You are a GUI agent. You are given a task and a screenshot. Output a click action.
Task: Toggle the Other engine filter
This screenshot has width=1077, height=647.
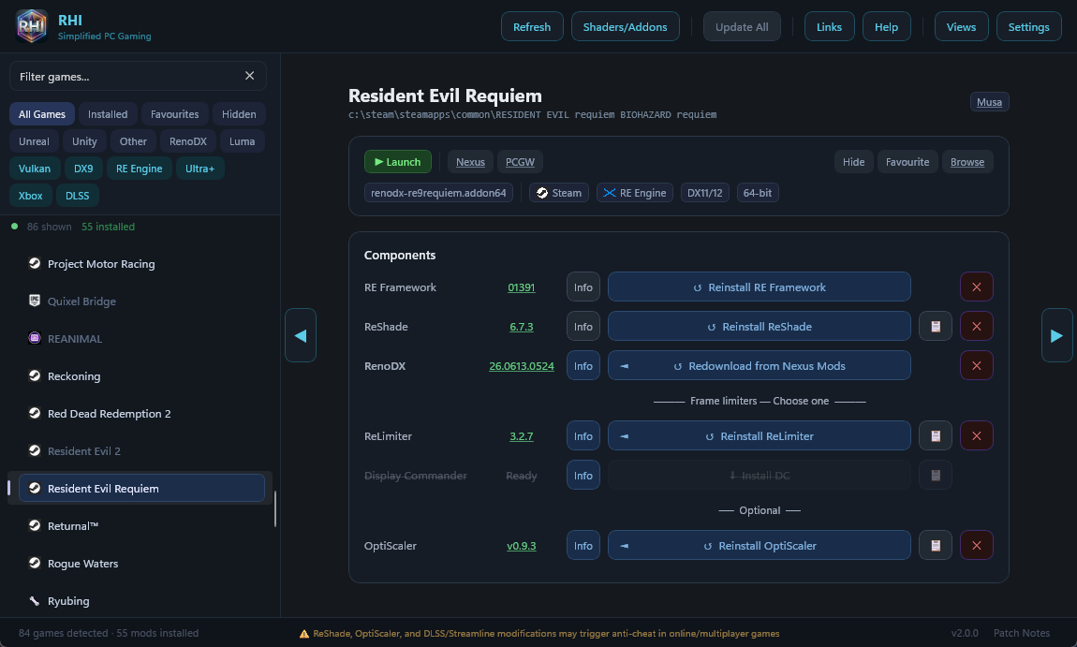coord(133,141)
